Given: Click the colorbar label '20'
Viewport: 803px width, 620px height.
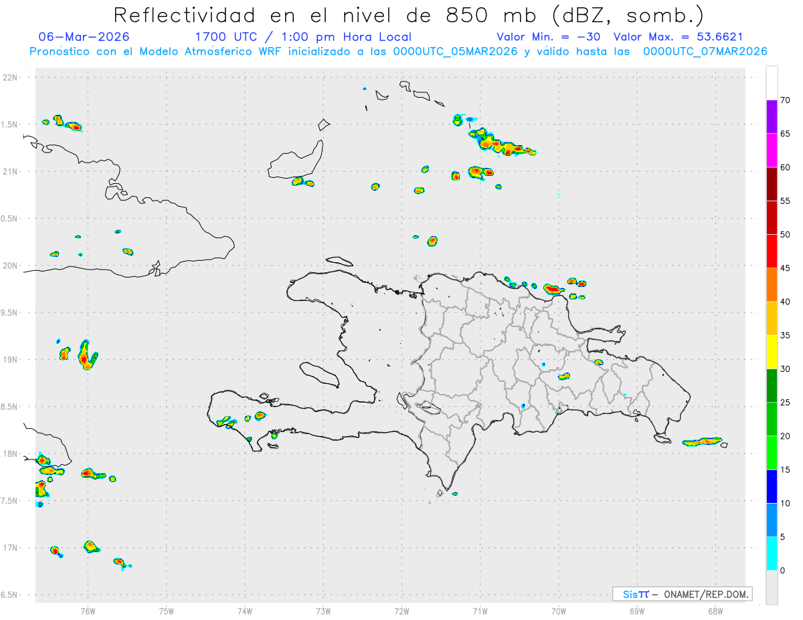Looking at the screenshot, I should coord(785,436).
